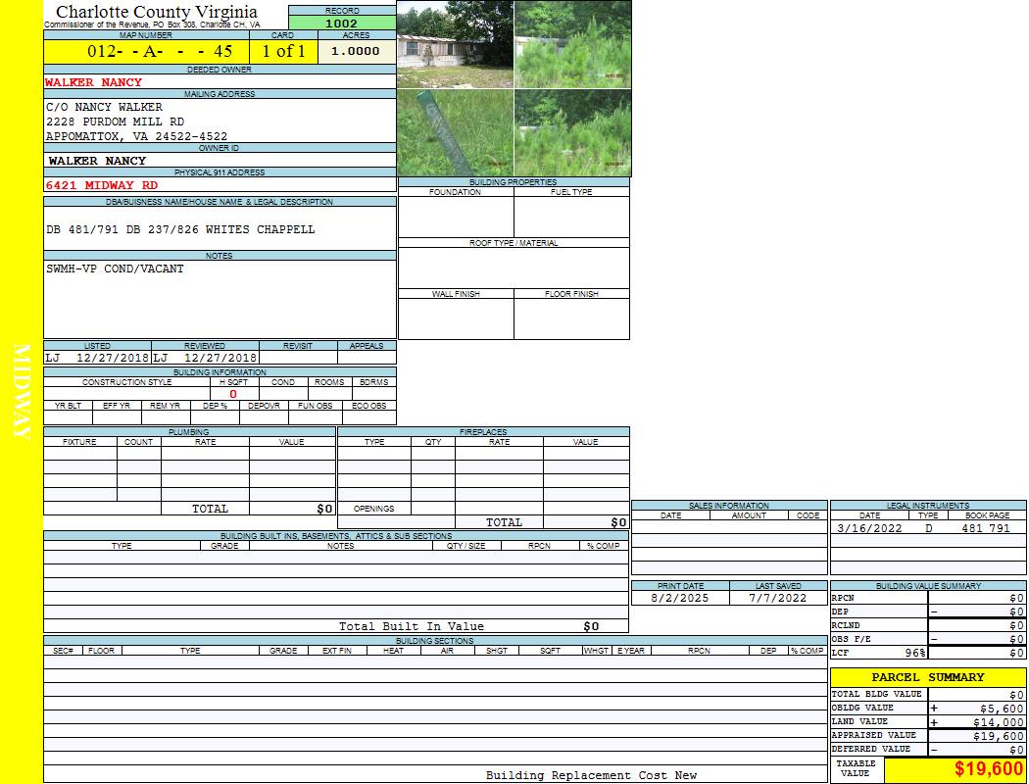Open the photo of the green sign post
The width and height of the screenshot is (1029, 784).
(455, 133)
